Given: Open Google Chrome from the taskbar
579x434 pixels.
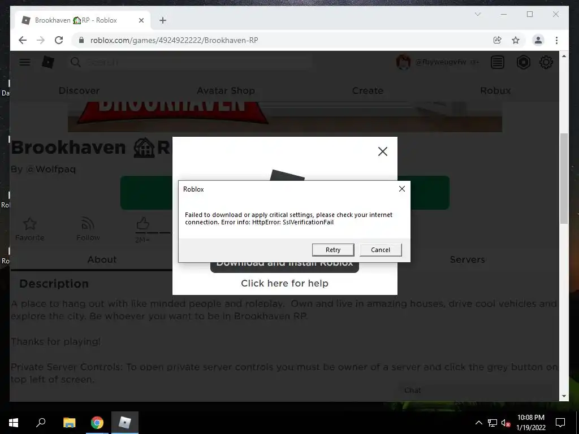Looking at the screenshot, I should click(x=97, y=423).
